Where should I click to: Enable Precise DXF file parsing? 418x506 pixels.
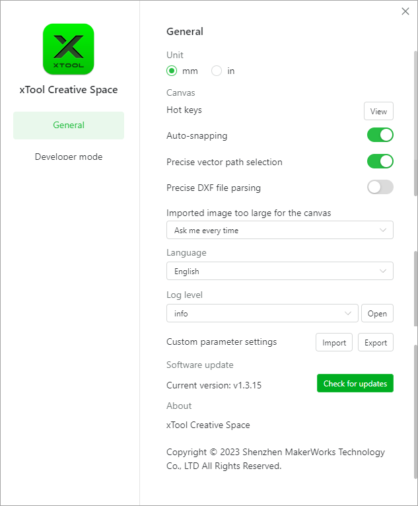[x=380, y=187]
